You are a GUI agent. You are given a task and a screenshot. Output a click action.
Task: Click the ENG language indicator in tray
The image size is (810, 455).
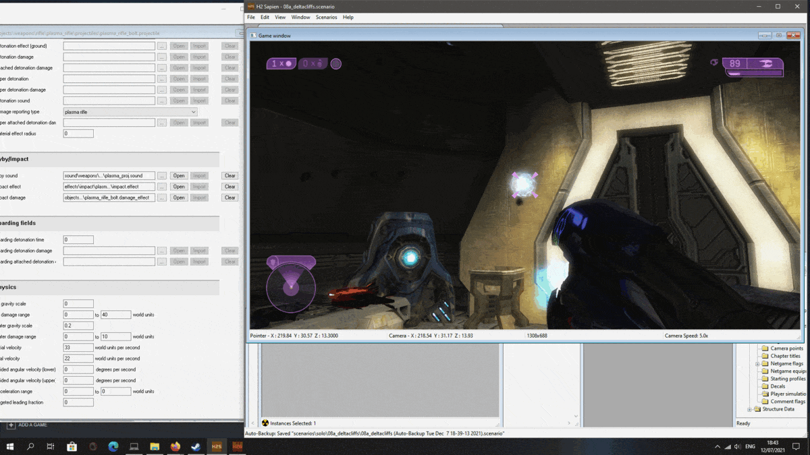pyautogui.click(x=750, y=447)
